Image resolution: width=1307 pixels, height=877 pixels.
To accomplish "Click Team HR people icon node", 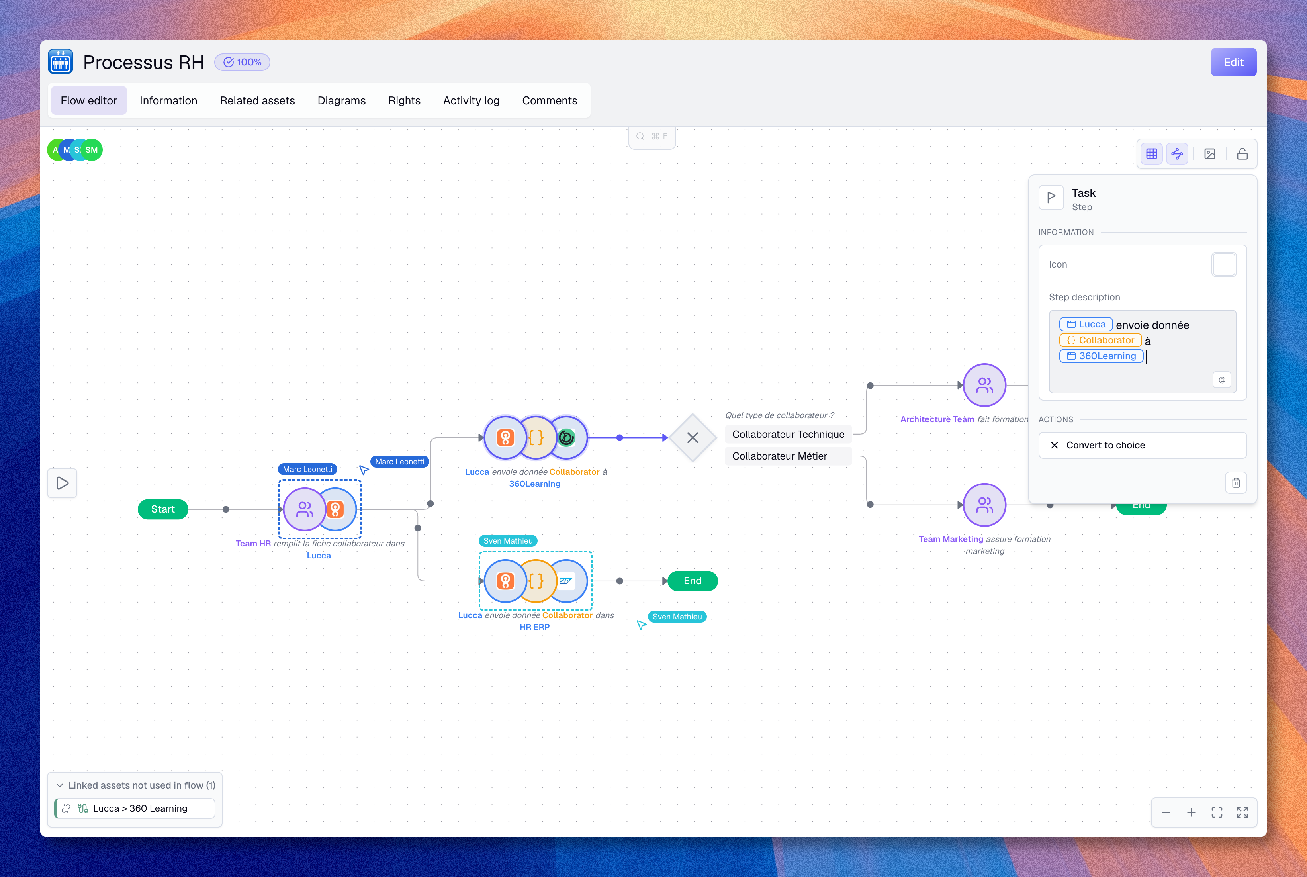I will [305, 509].
